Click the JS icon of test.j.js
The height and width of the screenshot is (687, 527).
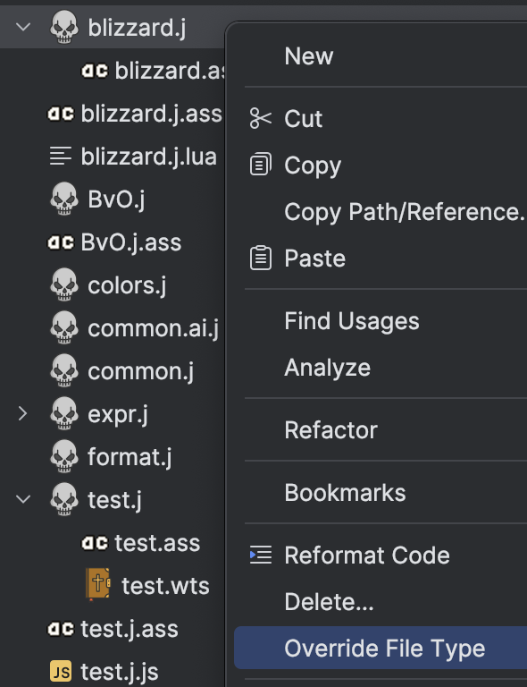coord(61,671)
